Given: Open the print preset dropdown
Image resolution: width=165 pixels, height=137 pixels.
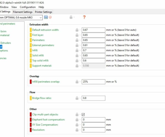Looking at the screenshot, I should [41, 17].
